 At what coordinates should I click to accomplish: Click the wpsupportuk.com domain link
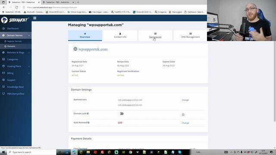(x=93, y=50)
